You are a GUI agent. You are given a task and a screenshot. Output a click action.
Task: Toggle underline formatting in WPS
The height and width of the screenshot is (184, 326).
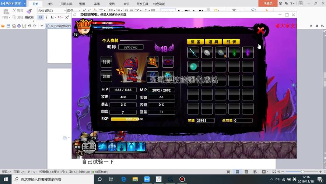52,17
